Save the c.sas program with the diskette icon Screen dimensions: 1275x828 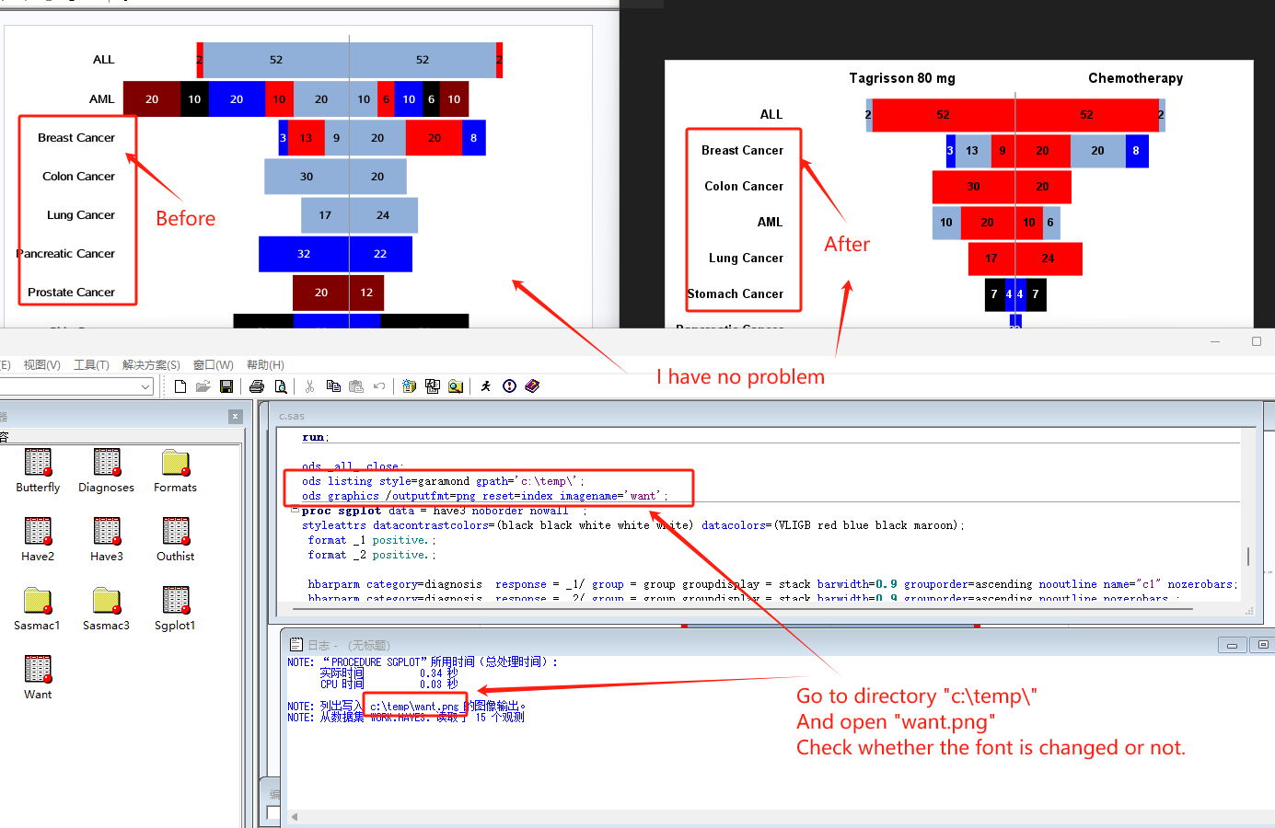pyautogui.click(x=227, y=385)
